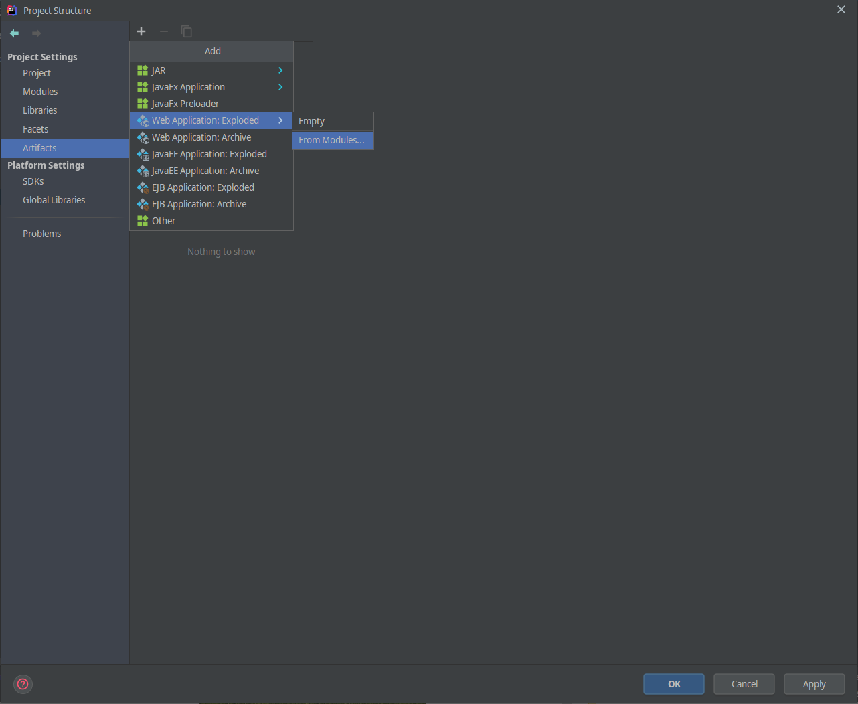Image resolution: width=858 pixels, height=704 pixels.
Task: Go back using the left arrow icon
Action: click(14, 33)
